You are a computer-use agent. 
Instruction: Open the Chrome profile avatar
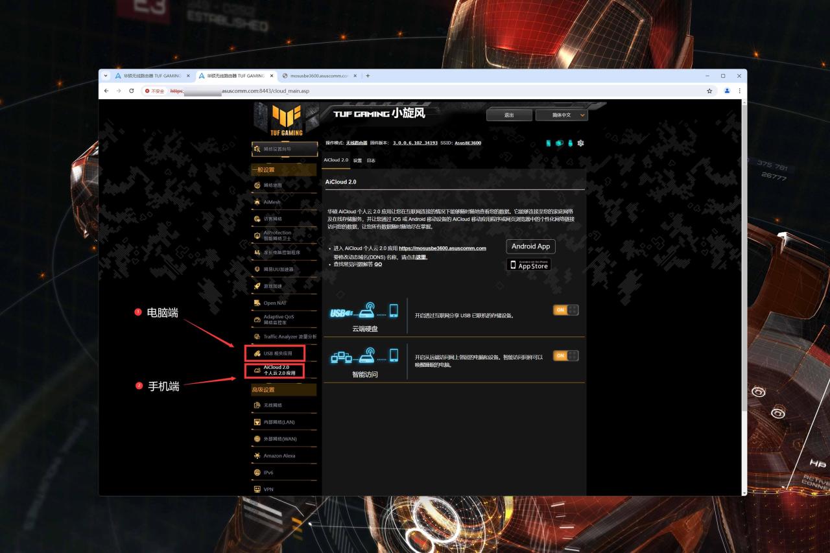pos(727,91)
